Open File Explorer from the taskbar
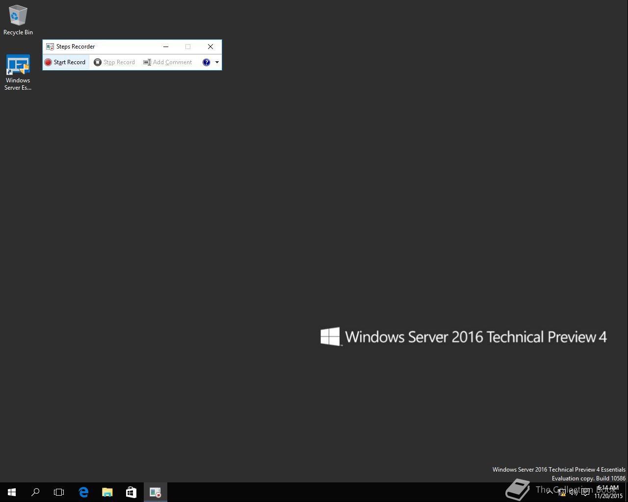 [x=107, y=492]
